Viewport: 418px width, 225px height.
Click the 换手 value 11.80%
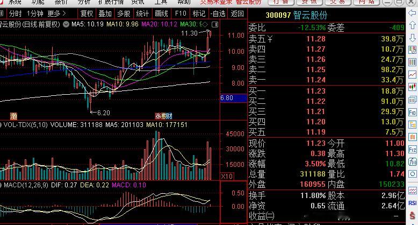coord(313,195)
